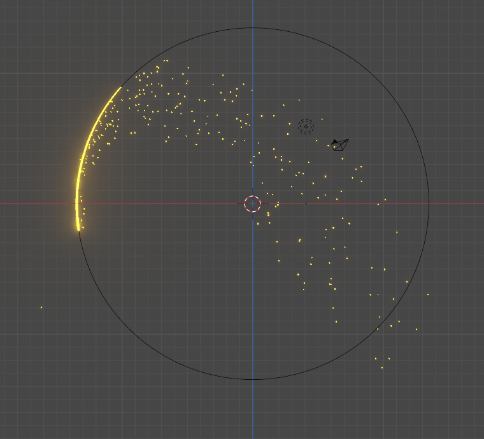Click the upper tip of the yellow arc
The width and height of the screenshot is (484, 439).
point(120,88)
